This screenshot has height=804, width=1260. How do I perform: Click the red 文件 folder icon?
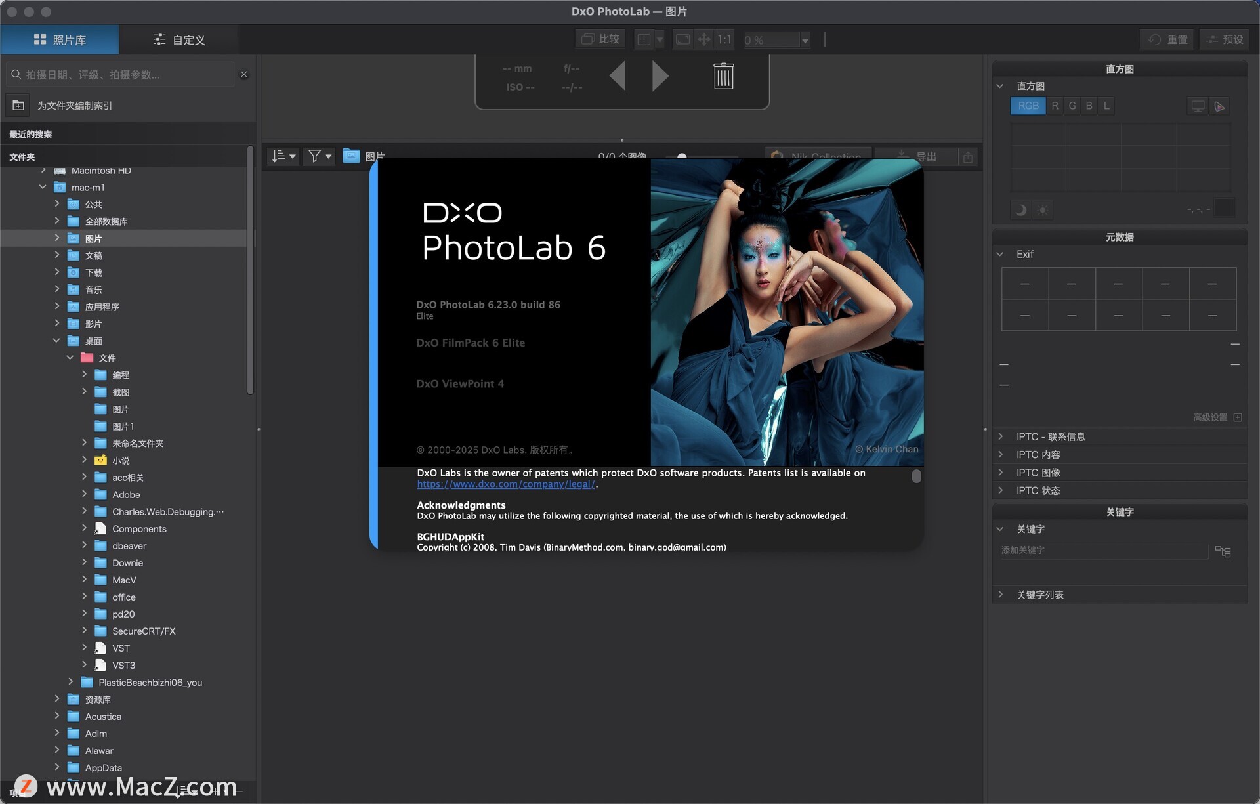(87, 358)
